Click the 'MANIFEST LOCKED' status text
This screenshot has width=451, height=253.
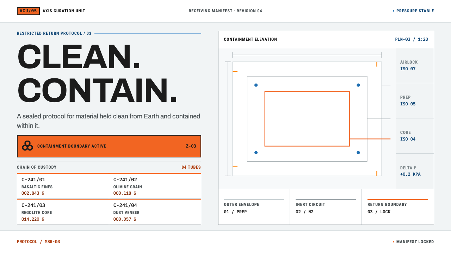click(415, 242)
